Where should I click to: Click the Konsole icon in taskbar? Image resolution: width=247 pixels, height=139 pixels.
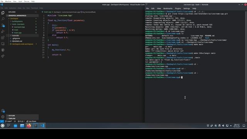pos(36,125)
